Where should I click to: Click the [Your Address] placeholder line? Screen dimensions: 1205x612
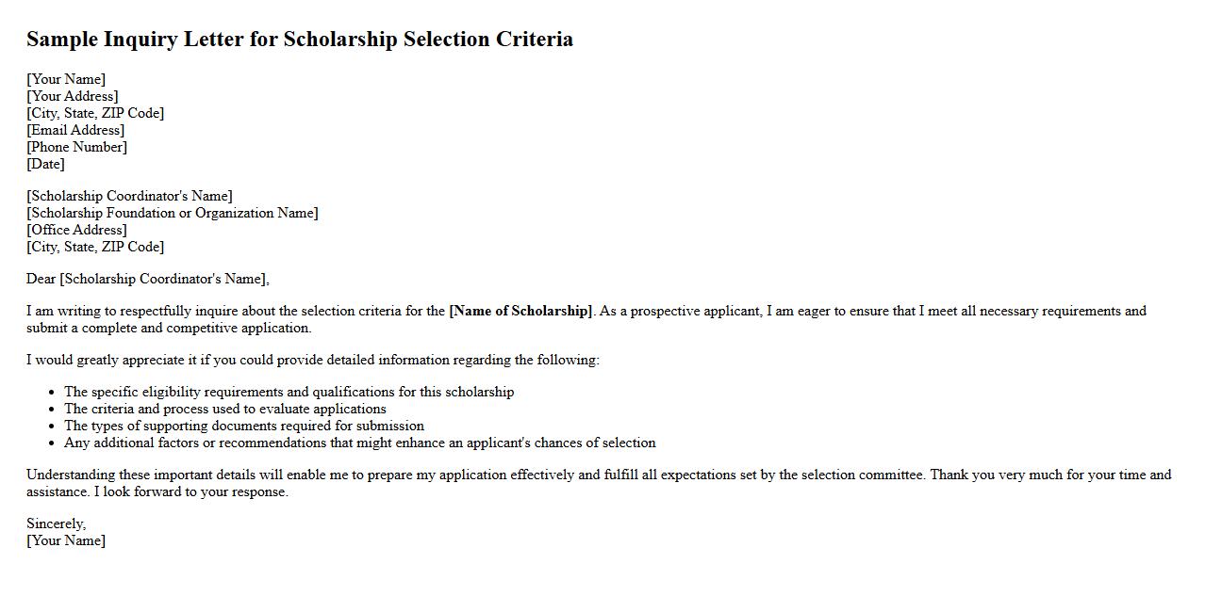(x=73, y=96)
